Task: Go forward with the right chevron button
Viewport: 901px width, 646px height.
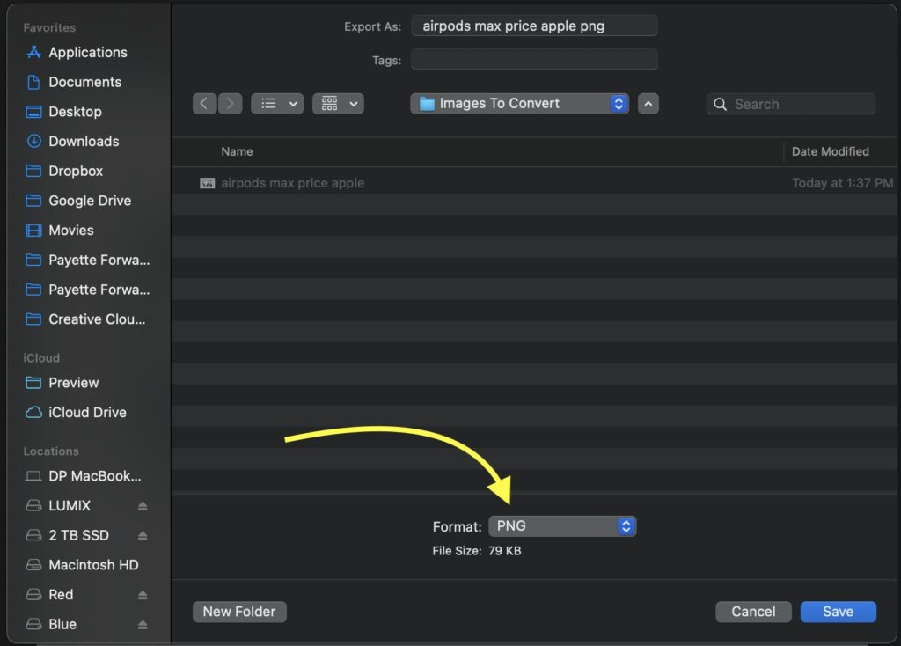Action: pyautogui.click(x=230, y=104)
